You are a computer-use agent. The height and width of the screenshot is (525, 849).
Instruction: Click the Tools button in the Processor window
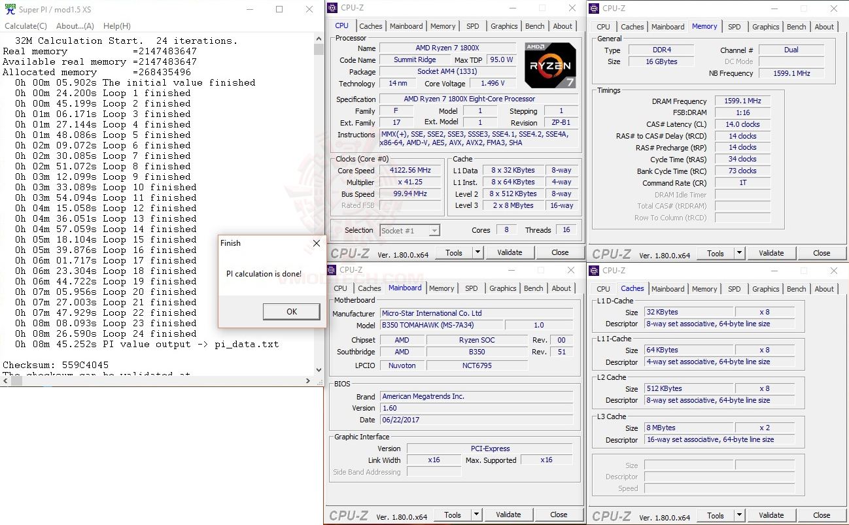(454, 252)
